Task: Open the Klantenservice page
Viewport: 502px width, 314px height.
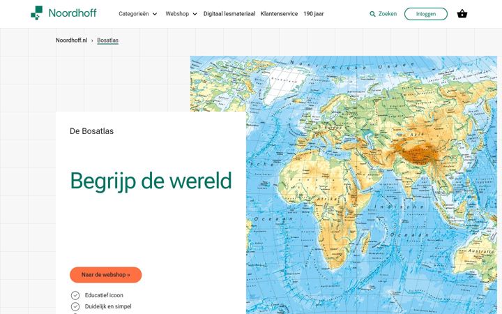Action: tap(279, 14)
